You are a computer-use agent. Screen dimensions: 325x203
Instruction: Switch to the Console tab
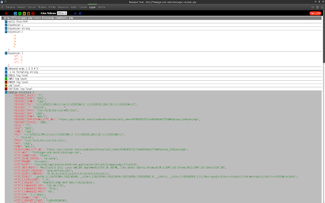(x=83, y=7)
